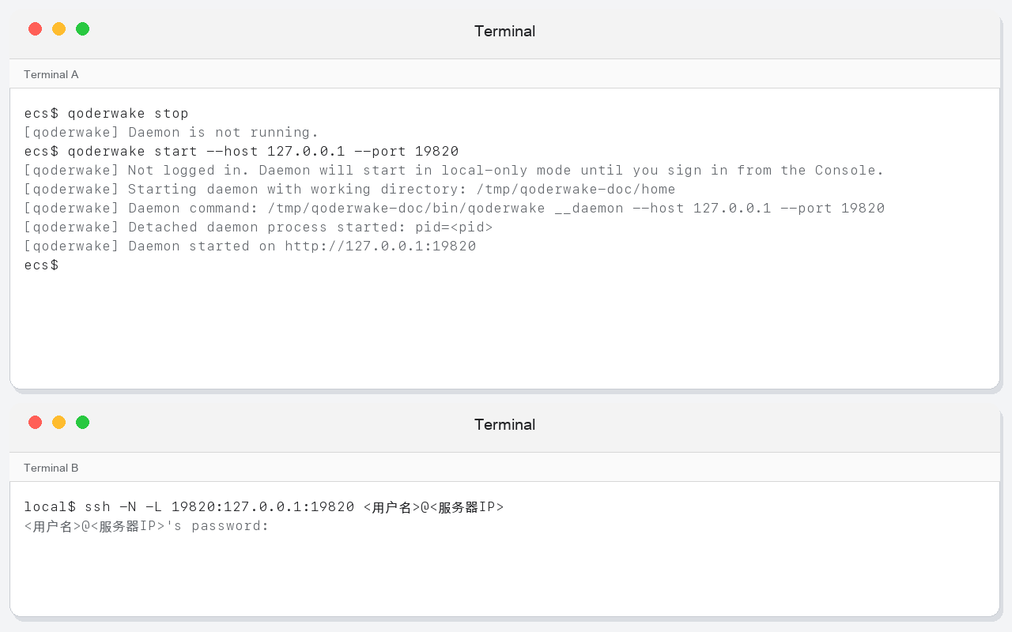Click the qoderwake stop command line
1012x632 pixels.
click(107, 114)
